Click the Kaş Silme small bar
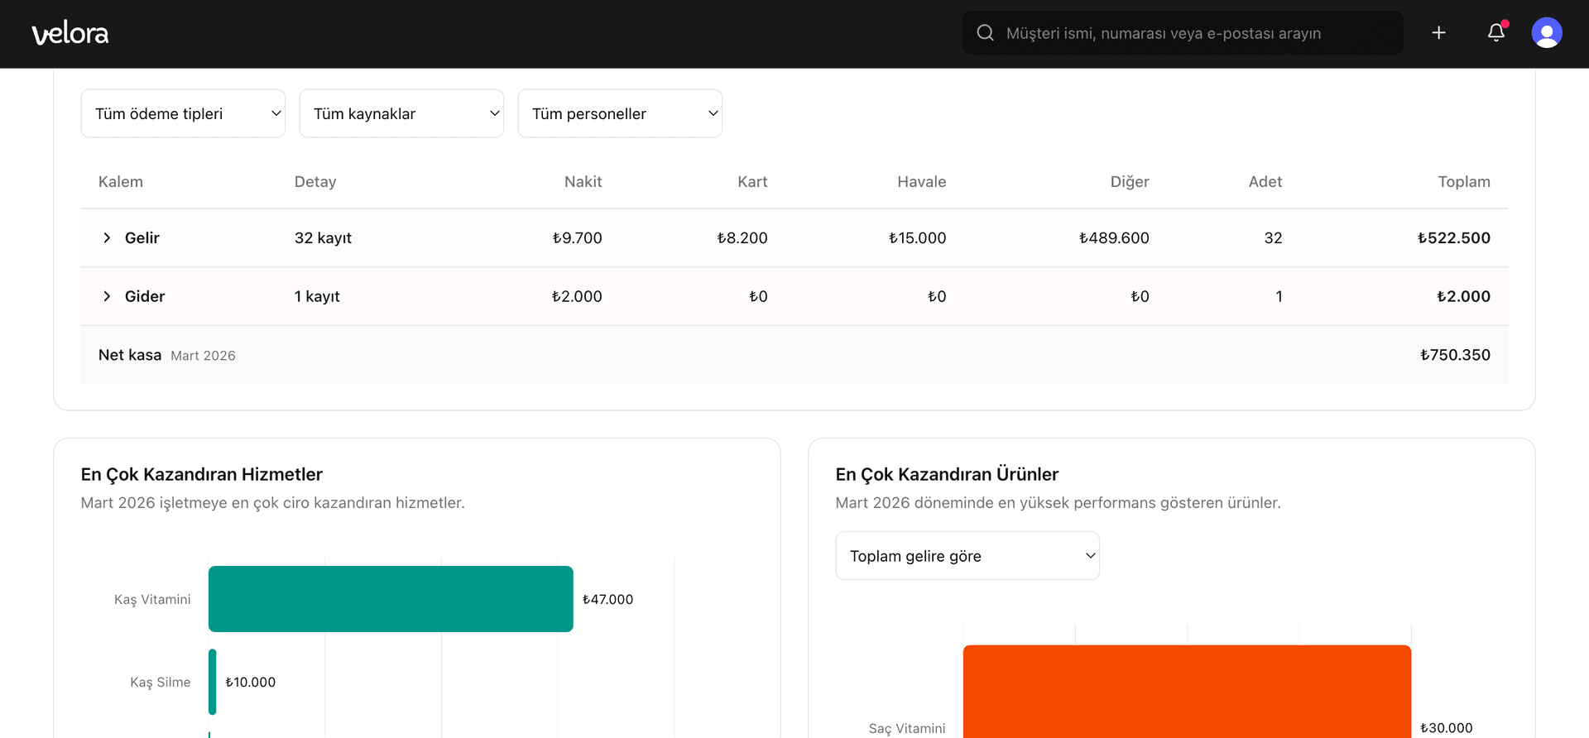The image size is (1589, 738). [x=213, y=682]
